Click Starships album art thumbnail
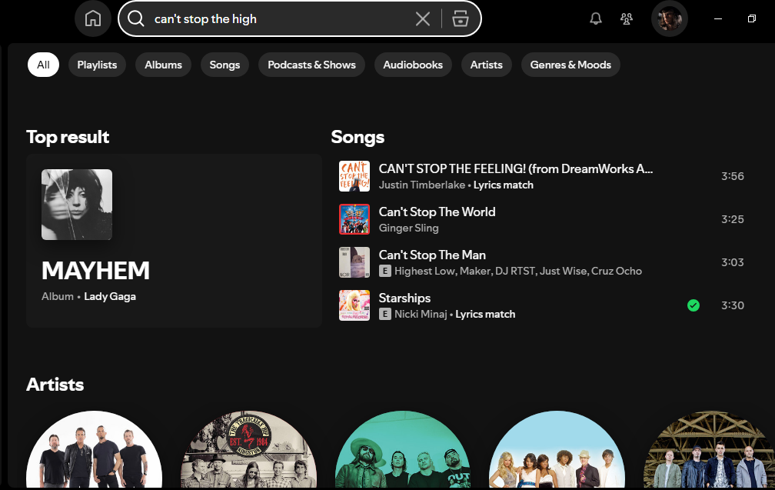The image size is (775, 490). tap(354, 305)
